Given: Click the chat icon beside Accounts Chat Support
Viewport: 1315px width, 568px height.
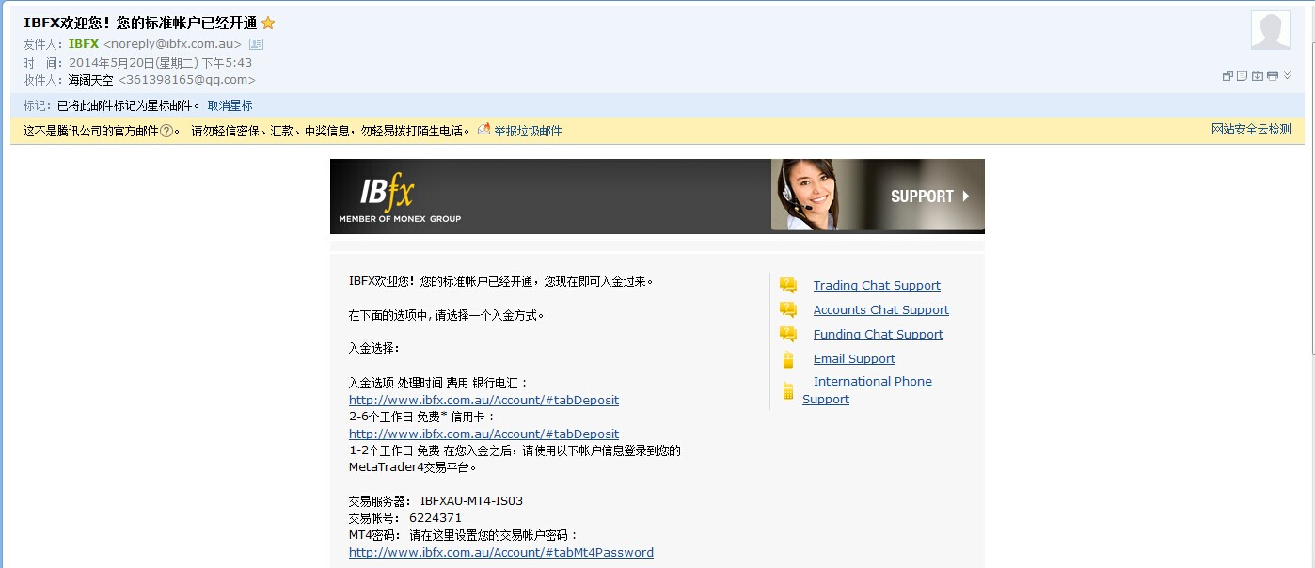Looking at the screenshot, I should click(788, 310).
